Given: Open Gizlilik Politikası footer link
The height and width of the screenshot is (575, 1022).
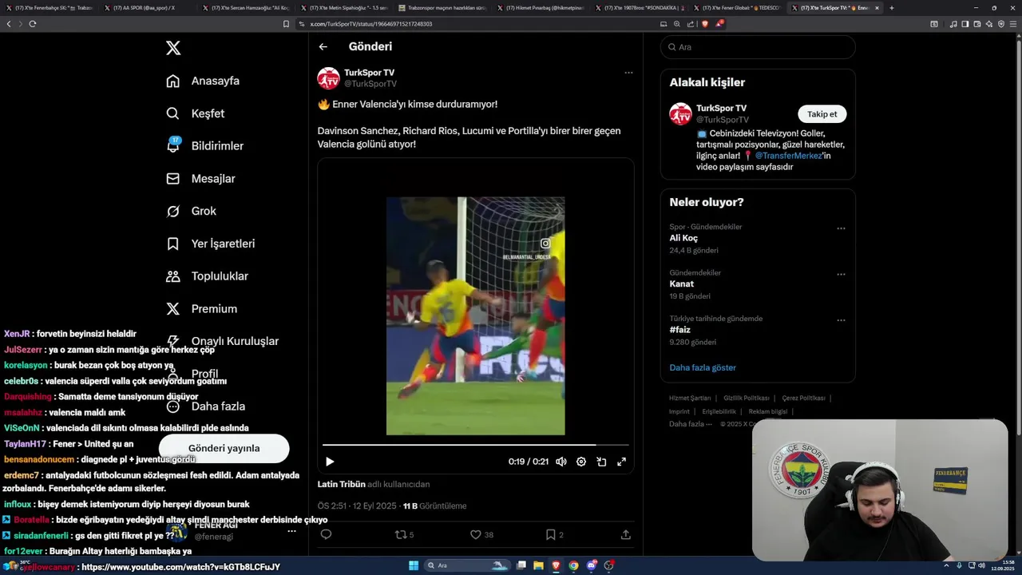Looking at the screenshot, I should pyautogui.click(x=747, y=398).
